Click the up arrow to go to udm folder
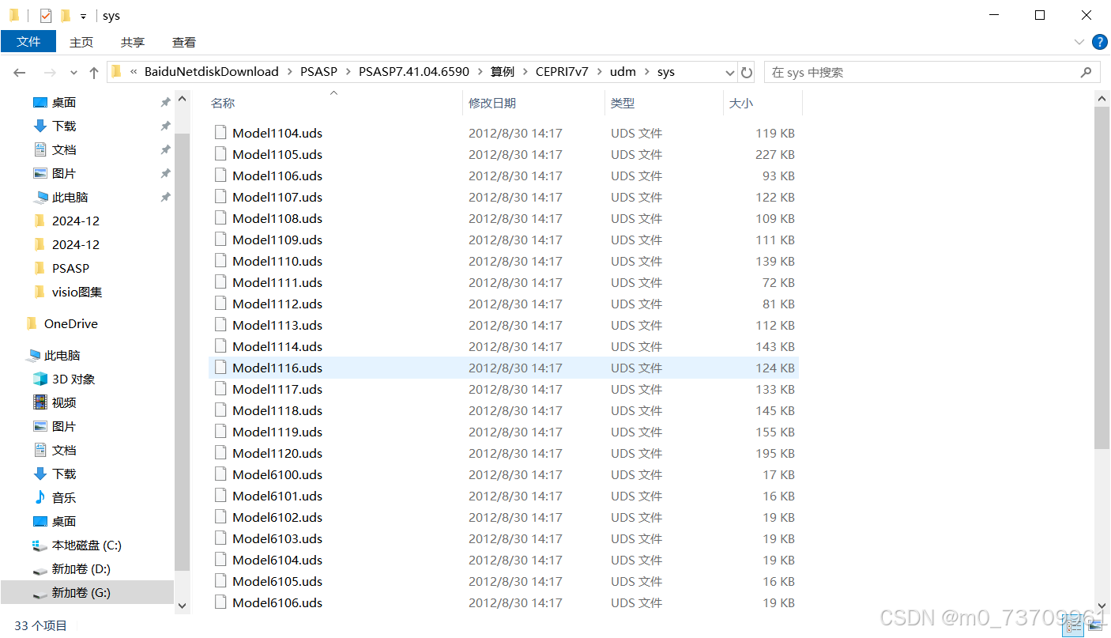 [93, 71]
